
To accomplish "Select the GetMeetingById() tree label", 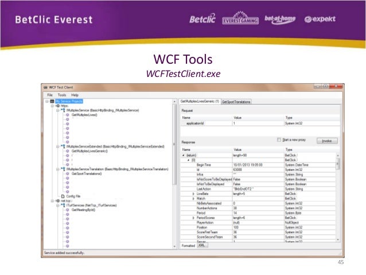I will (x=83, y=210).
